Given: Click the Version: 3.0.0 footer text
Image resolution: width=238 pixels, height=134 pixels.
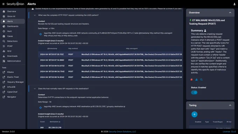Looking at the screenshot, I should 8,132.
